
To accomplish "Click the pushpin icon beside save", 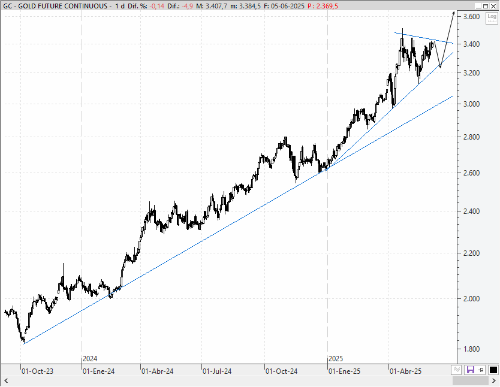I will (x=481, y=370).
